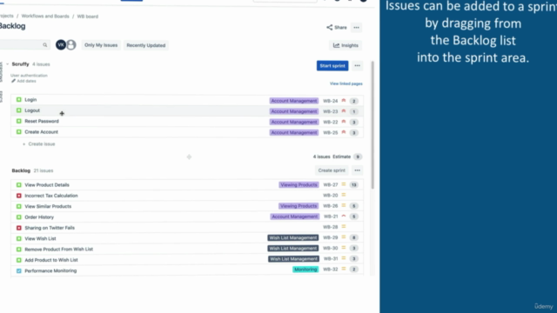
Task: Click Add dates link in sprint
Action: coord(27,81)
